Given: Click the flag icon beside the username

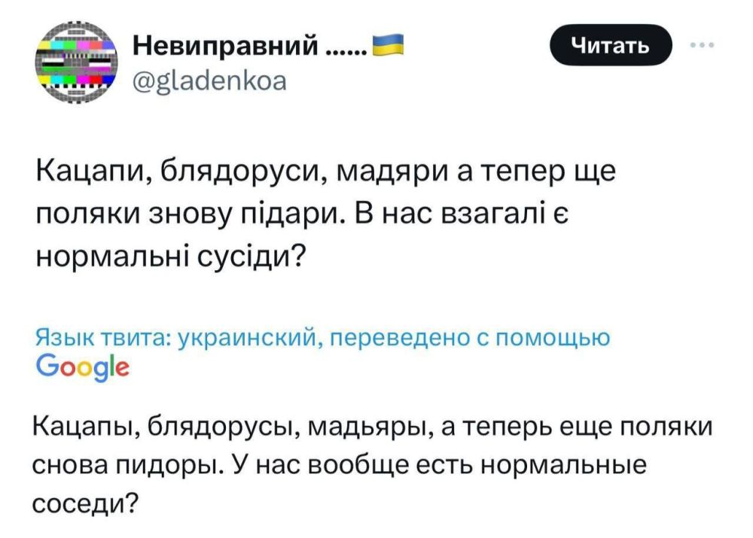Looking at the screenshot, I should [388, 45].
